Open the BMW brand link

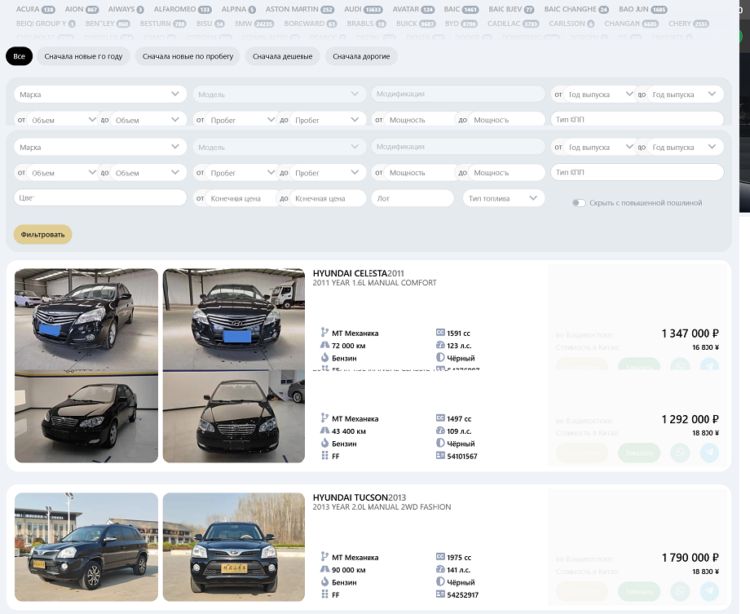click(254, 24)
